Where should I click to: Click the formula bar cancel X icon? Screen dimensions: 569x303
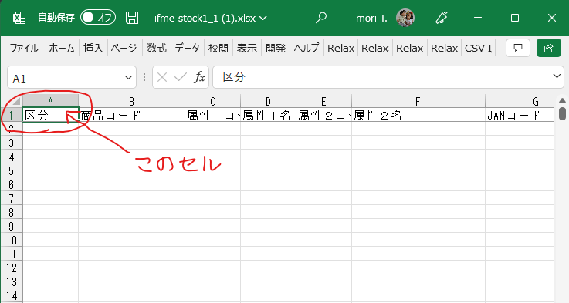click(162, 77)
